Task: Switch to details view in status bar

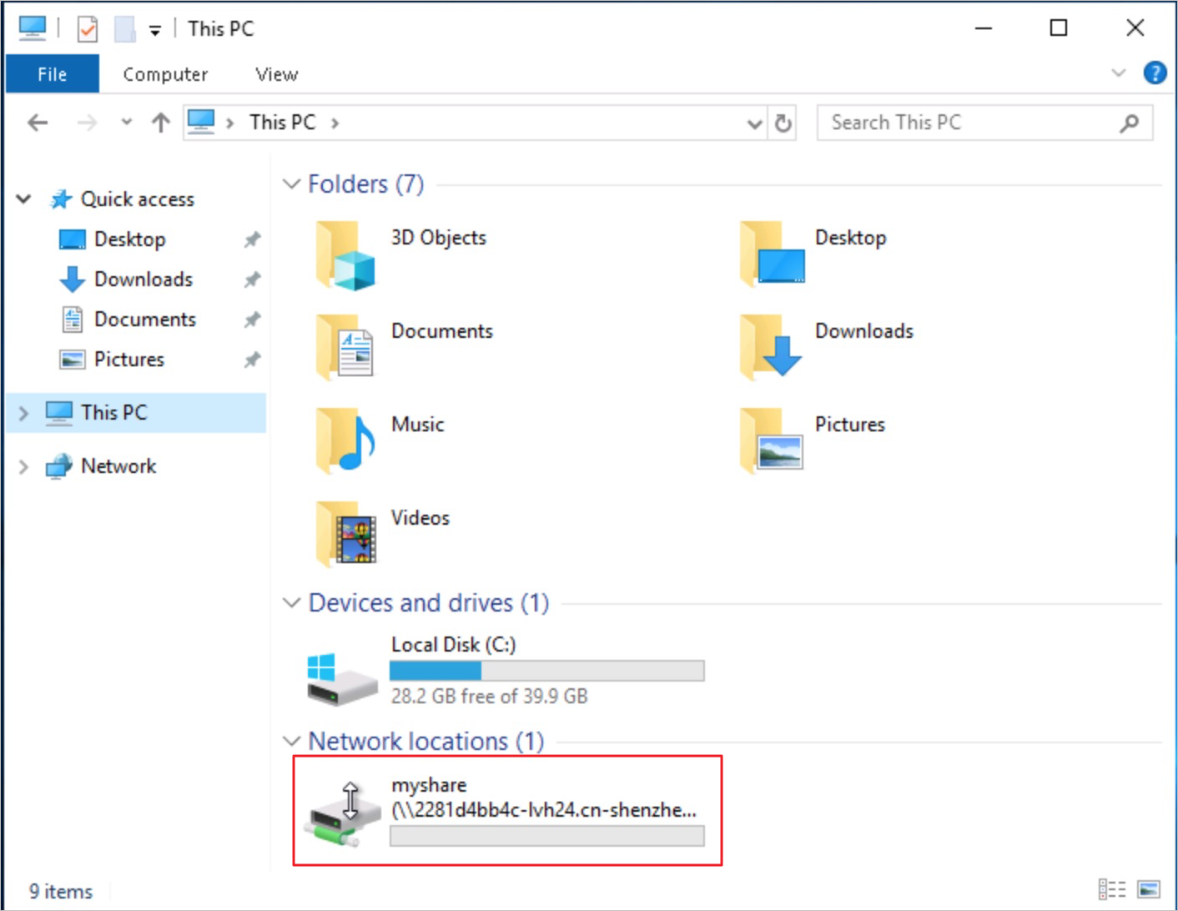Action: click(1111, 891)
